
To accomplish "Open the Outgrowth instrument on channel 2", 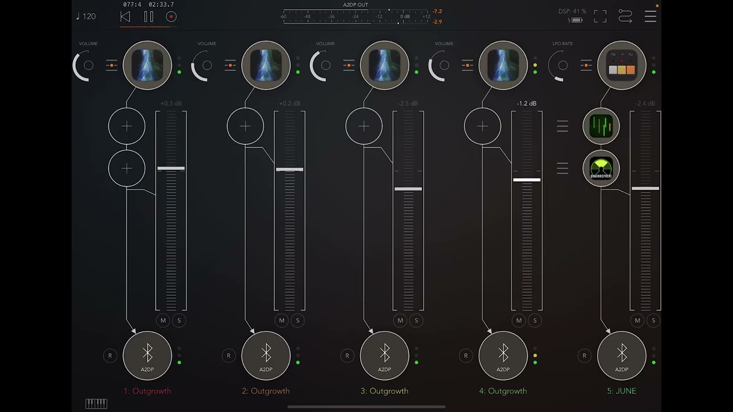I will 266,65.
